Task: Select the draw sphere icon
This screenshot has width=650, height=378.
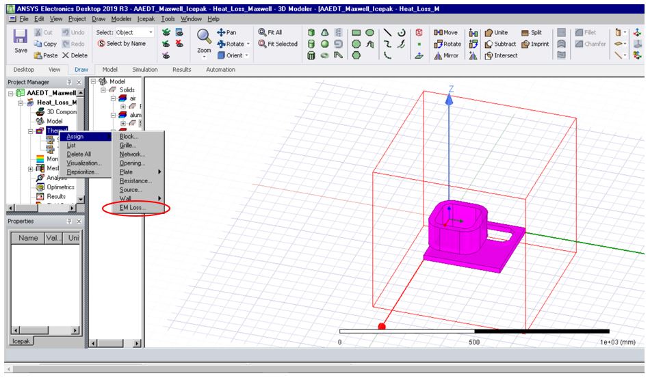Action: click(x=325, y=44)
